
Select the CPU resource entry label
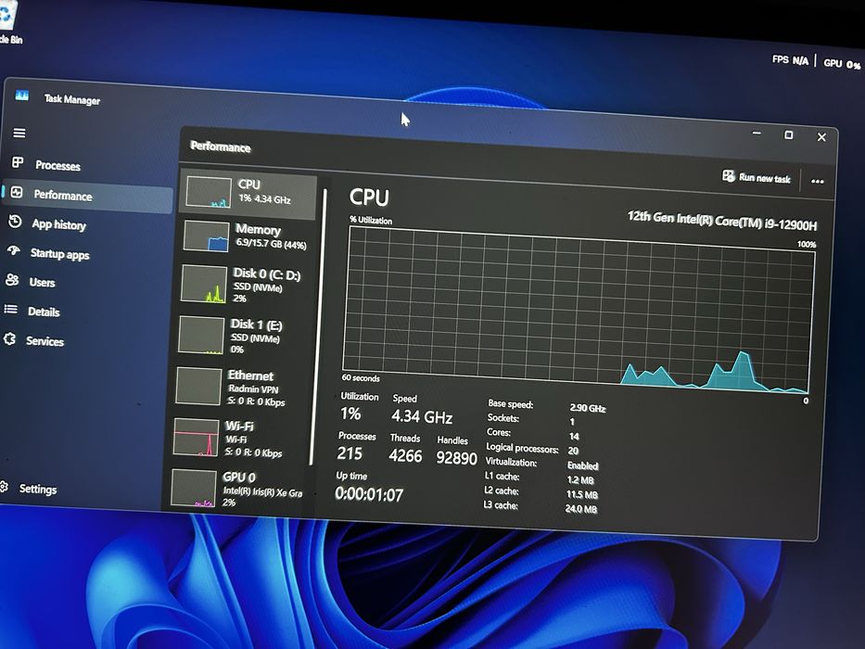click(248, 185)
